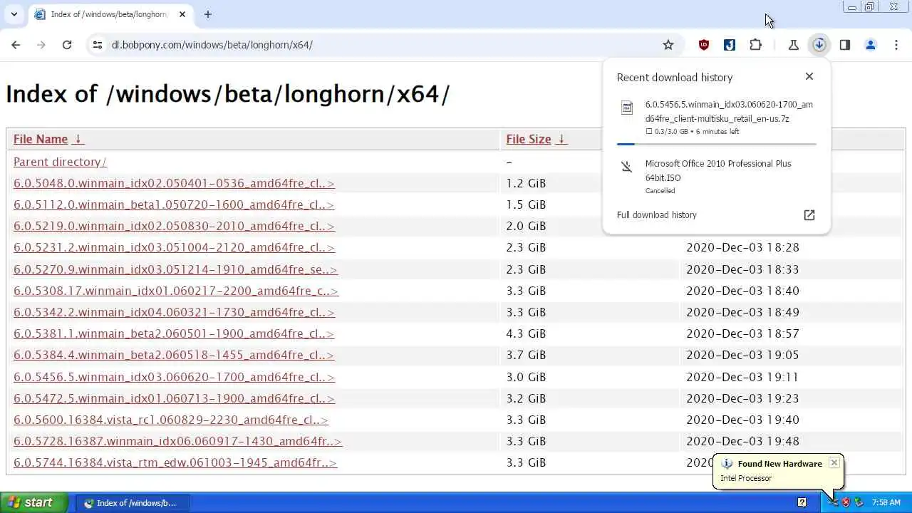Download build 6.0.5270.9 winmain_idx03 file

tap(175, 269)
